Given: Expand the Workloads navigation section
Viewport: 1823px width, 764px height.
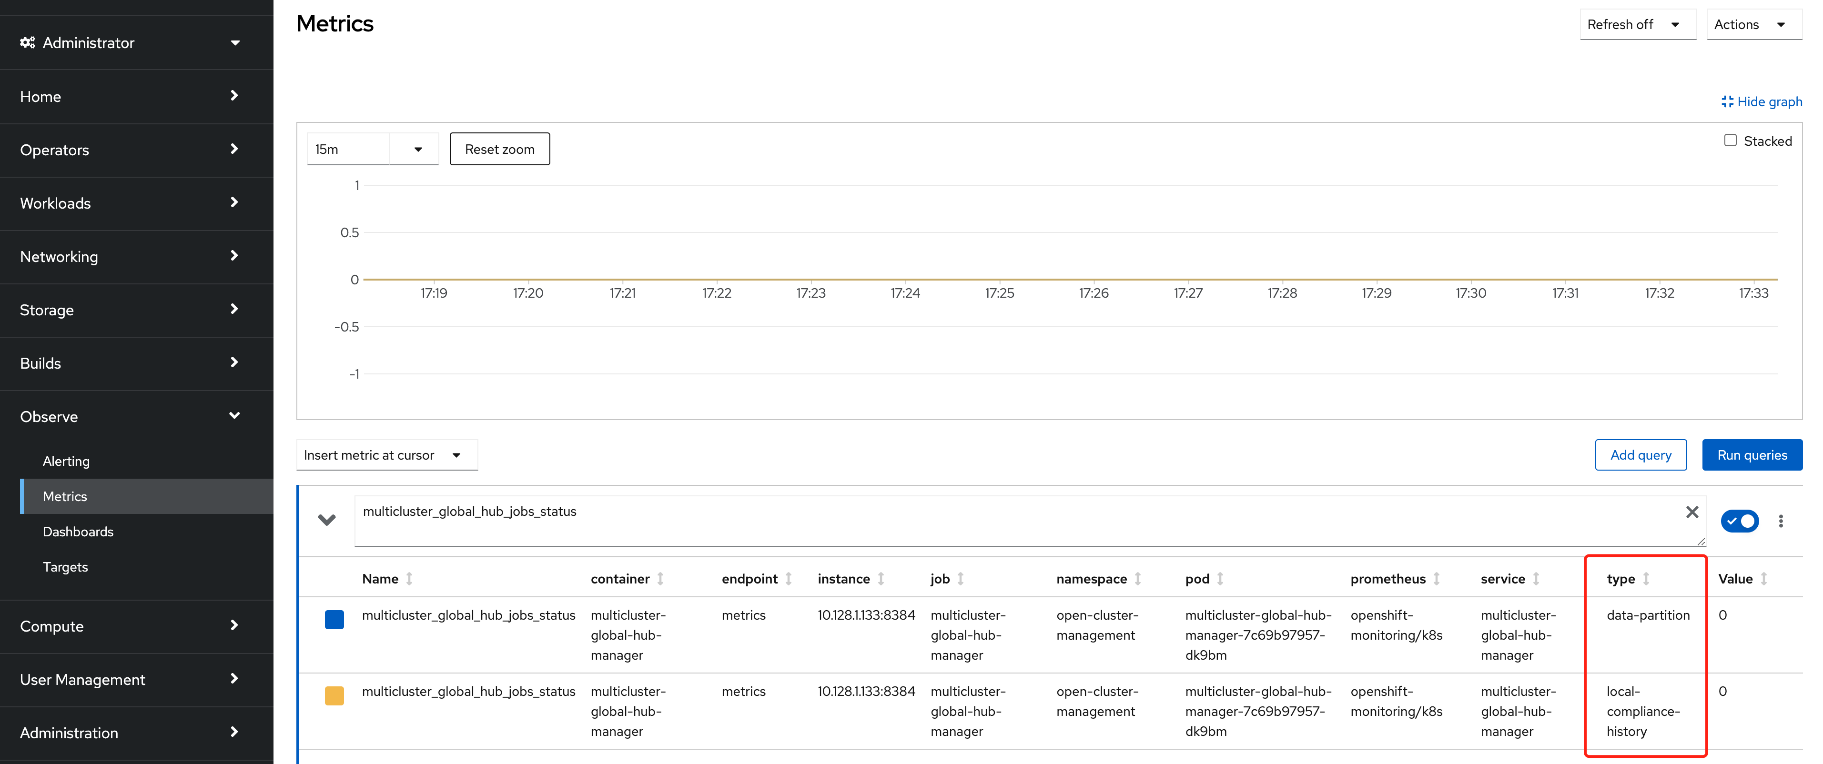Looking at the screenshot, I should point(137,203).
